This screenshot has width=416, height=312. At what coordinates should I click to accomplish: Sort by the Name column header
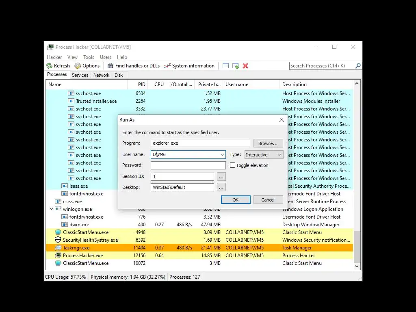87,84
